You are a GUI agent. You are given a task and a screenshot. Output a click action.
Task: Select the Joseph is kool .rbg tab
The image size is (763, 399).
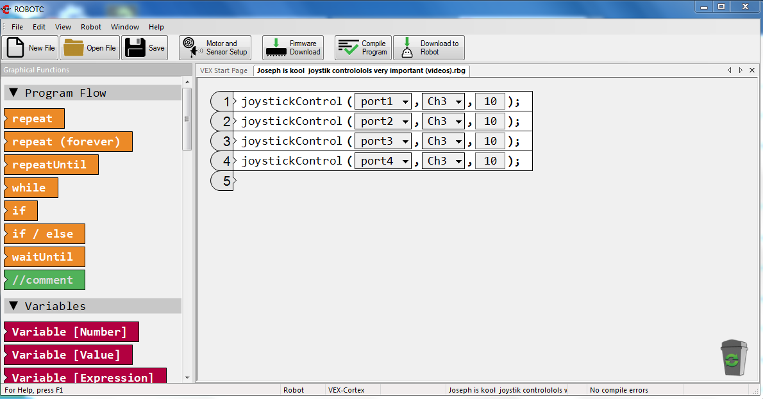(x=361, y=70)
